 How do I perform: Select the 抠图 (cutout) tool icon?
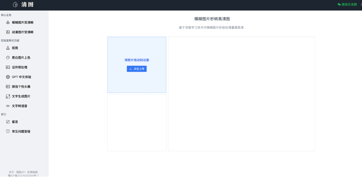[x=7, y=48]
